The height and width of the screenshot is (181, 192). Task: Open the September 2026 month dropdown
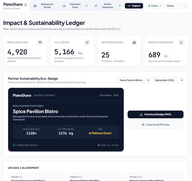[x=167, y=80]
